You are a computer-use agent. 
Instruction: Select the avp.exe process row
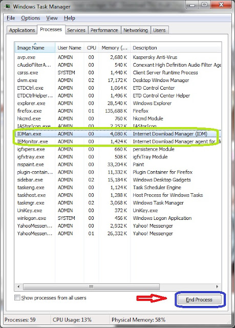pos(118,57)
